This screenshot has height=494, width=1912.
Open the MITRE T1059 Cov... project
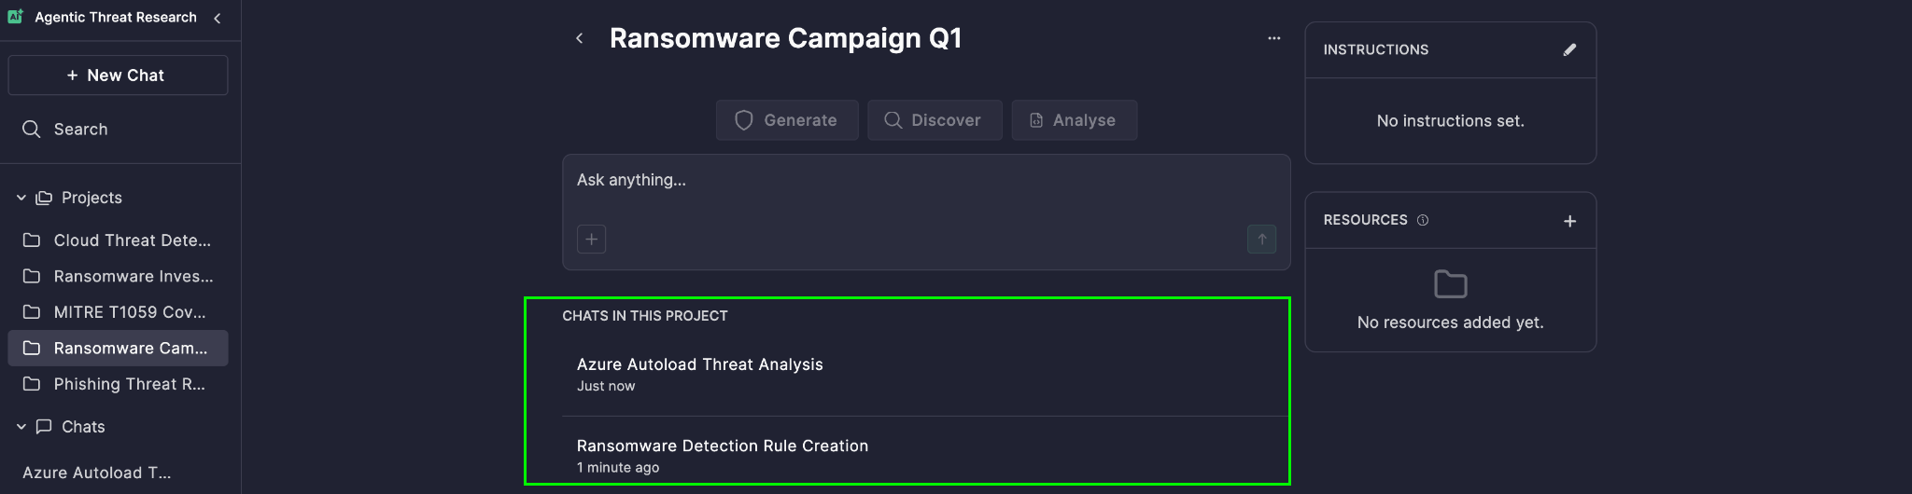click(118, 312)
